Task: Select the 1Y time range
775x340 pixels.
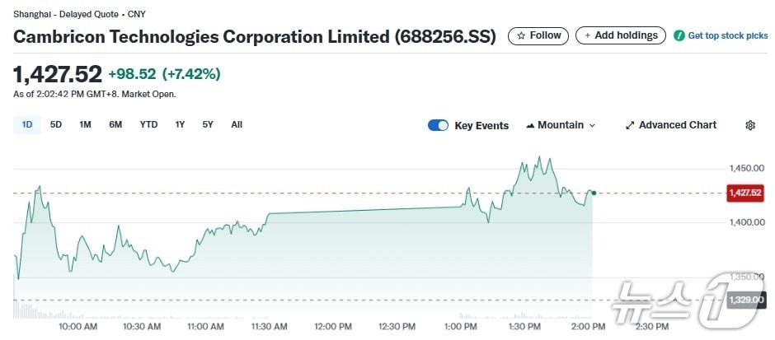Action: (x=180, y=124)
